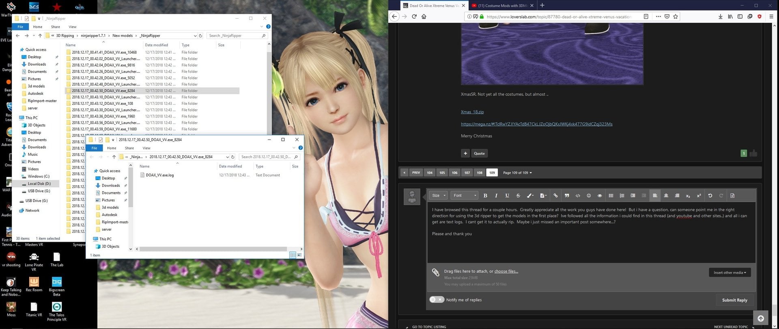Insert a link in the reply editor
This screenshot has height=329, width=779.
coord(555,196)
